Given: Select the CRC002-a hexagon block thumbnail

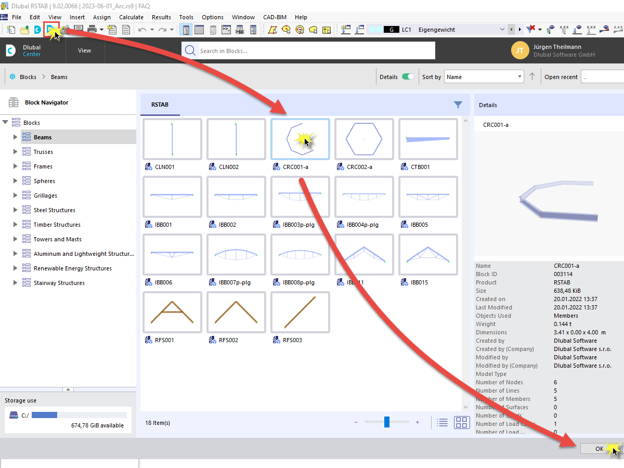Looking at the screenshot, I should coord(364,139).
